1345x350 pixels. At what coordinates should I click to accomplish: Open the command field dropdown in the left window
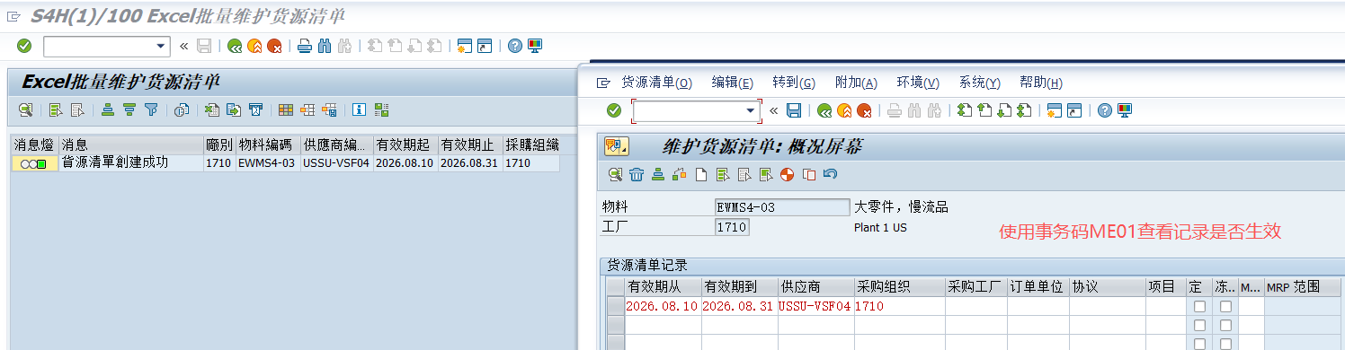tap(162, 46)
